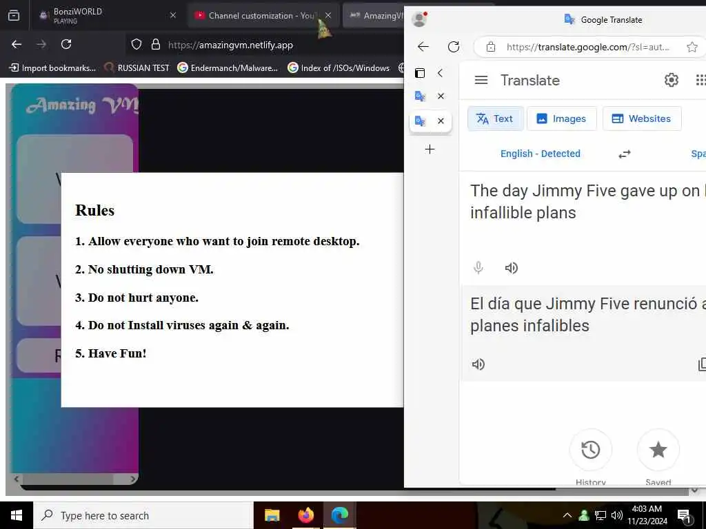Close the BonziWORLD tab
The width and height of the screenshot is (706, 529).
[x=173, y=15]
